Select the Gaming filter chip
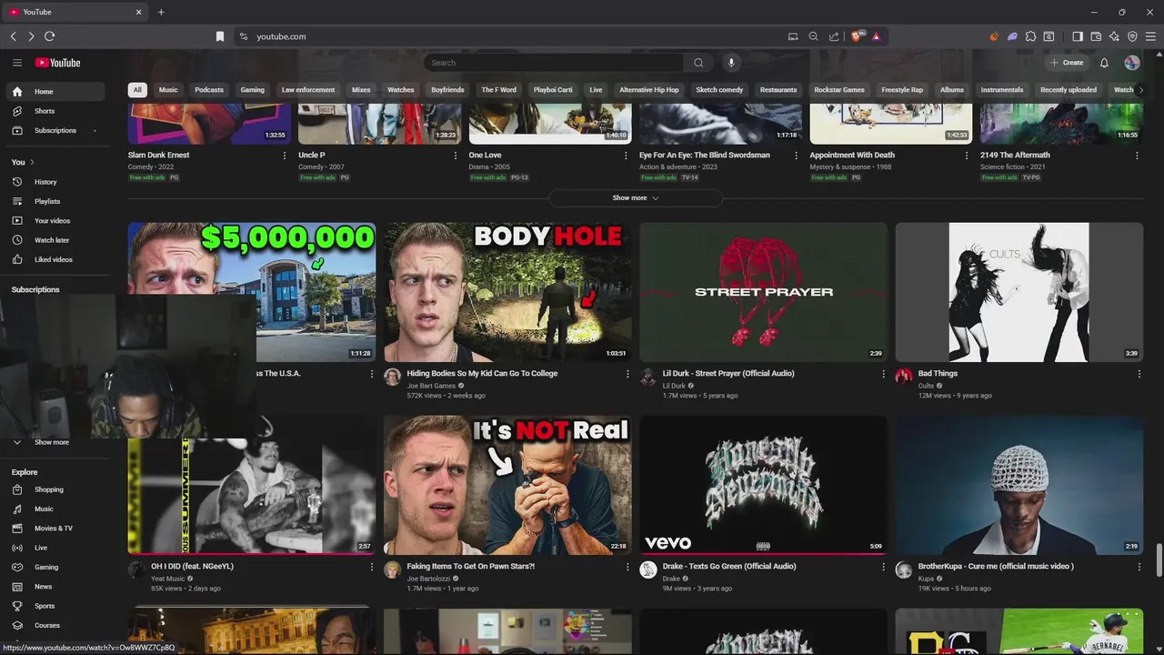 253,90
